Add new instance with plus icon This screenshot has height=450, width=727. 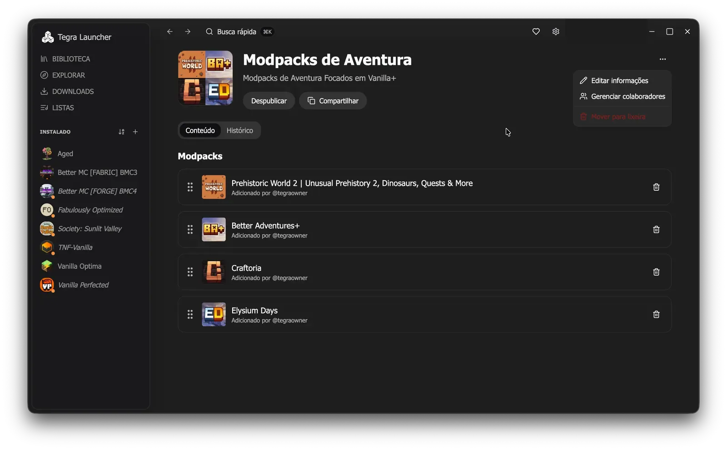(135, 132)
